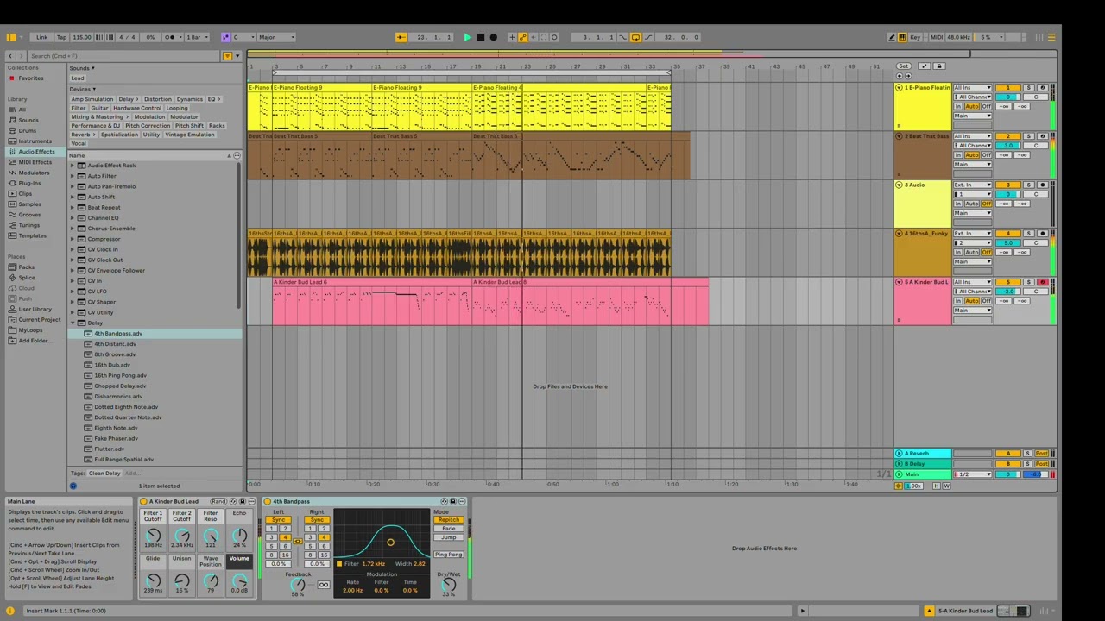1105x621 pixels.
Task: Toggle the Follow playback icon
Action: [401, 37]
